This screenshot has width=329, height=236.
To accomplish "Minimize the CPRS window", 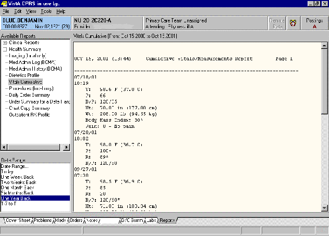I will pyautogui.click(x=311, y=4).
